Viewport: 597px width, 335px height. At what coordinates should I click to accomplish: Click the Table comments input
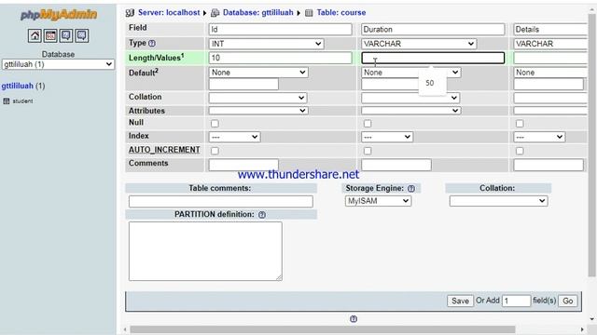click(x=221, y=201)
